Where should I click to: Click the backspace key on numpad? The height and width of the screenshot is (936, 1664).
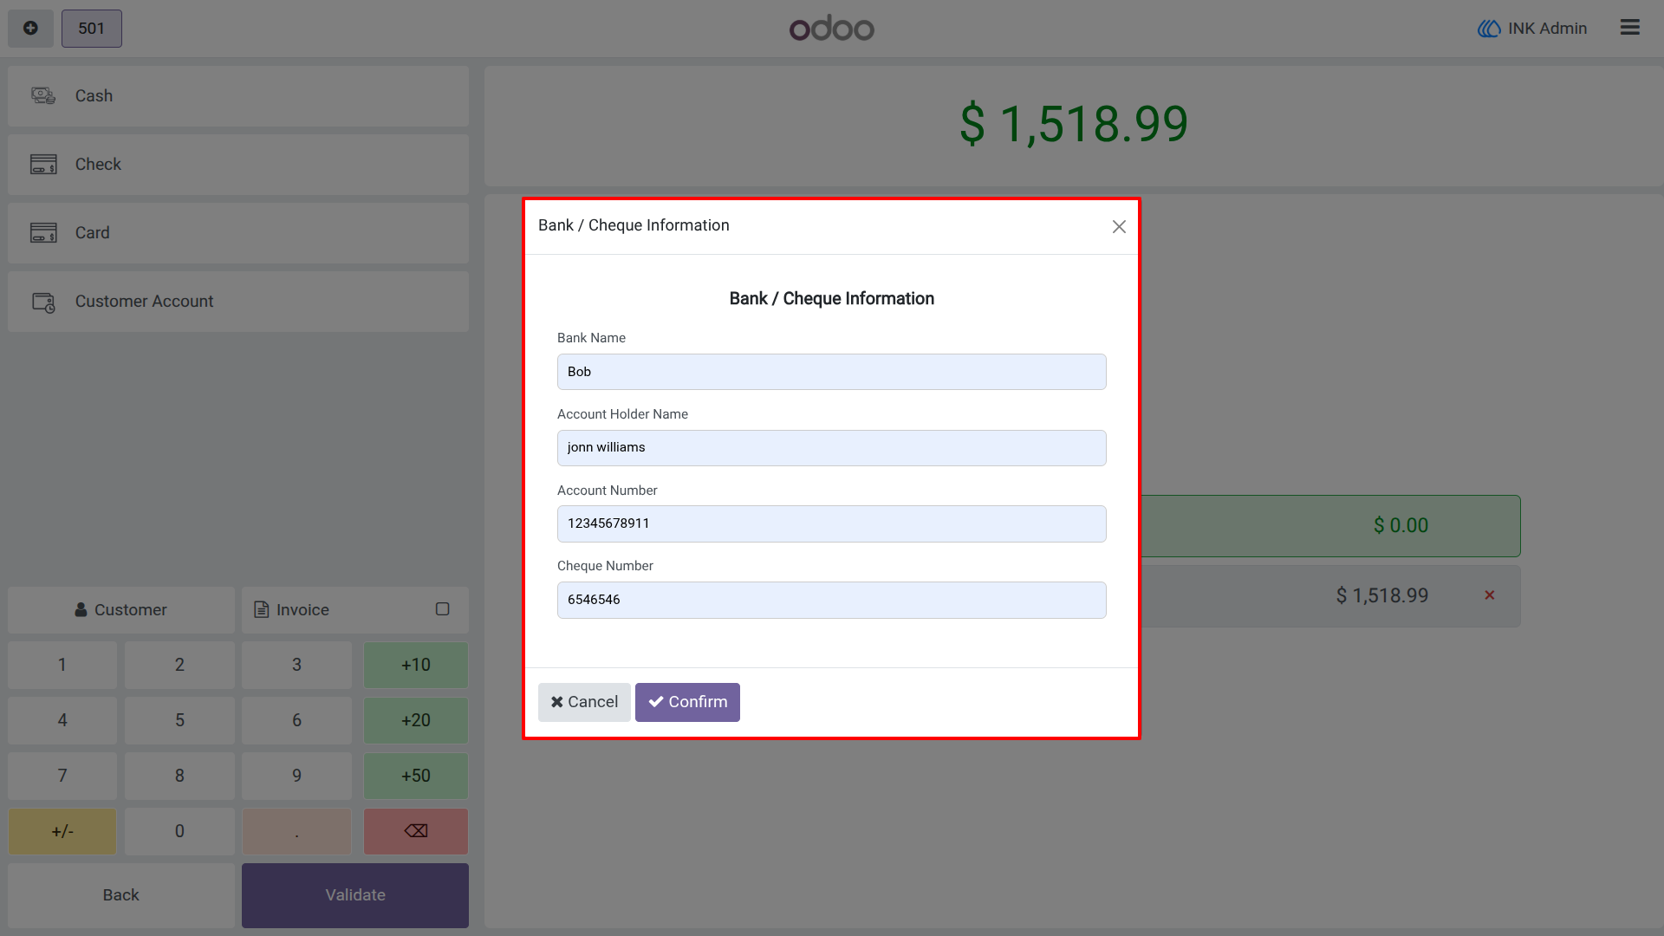[416, 831]
